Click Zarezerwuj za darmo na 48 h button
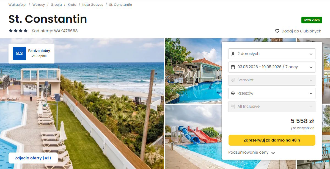Viewport: 330px width, 169px height. click(x=272, y=140)
